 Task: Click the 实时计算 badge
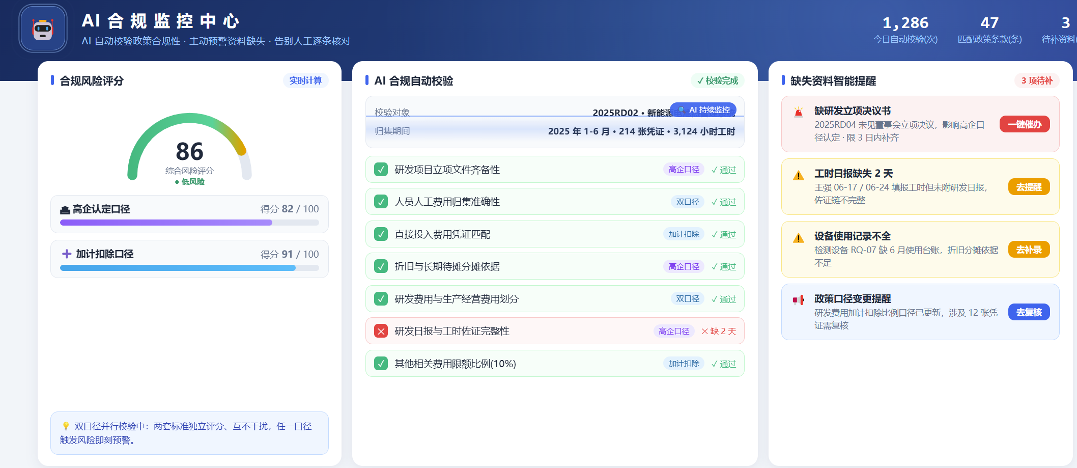(305, 80)
